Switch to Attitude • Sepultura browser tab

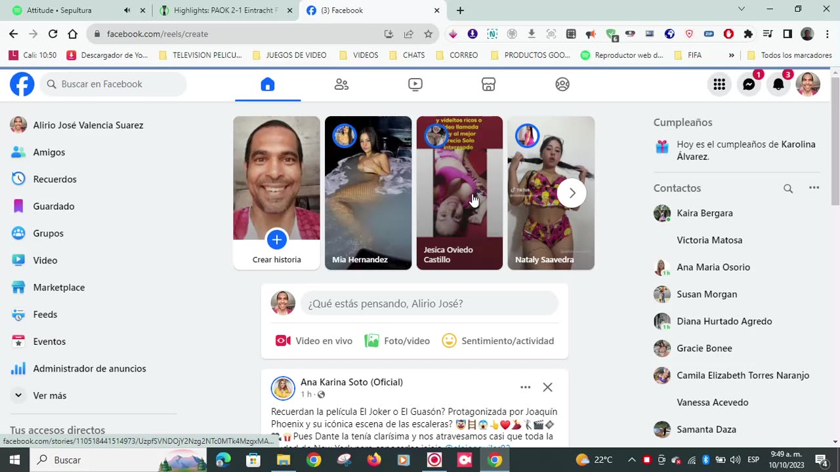(79, 10)
